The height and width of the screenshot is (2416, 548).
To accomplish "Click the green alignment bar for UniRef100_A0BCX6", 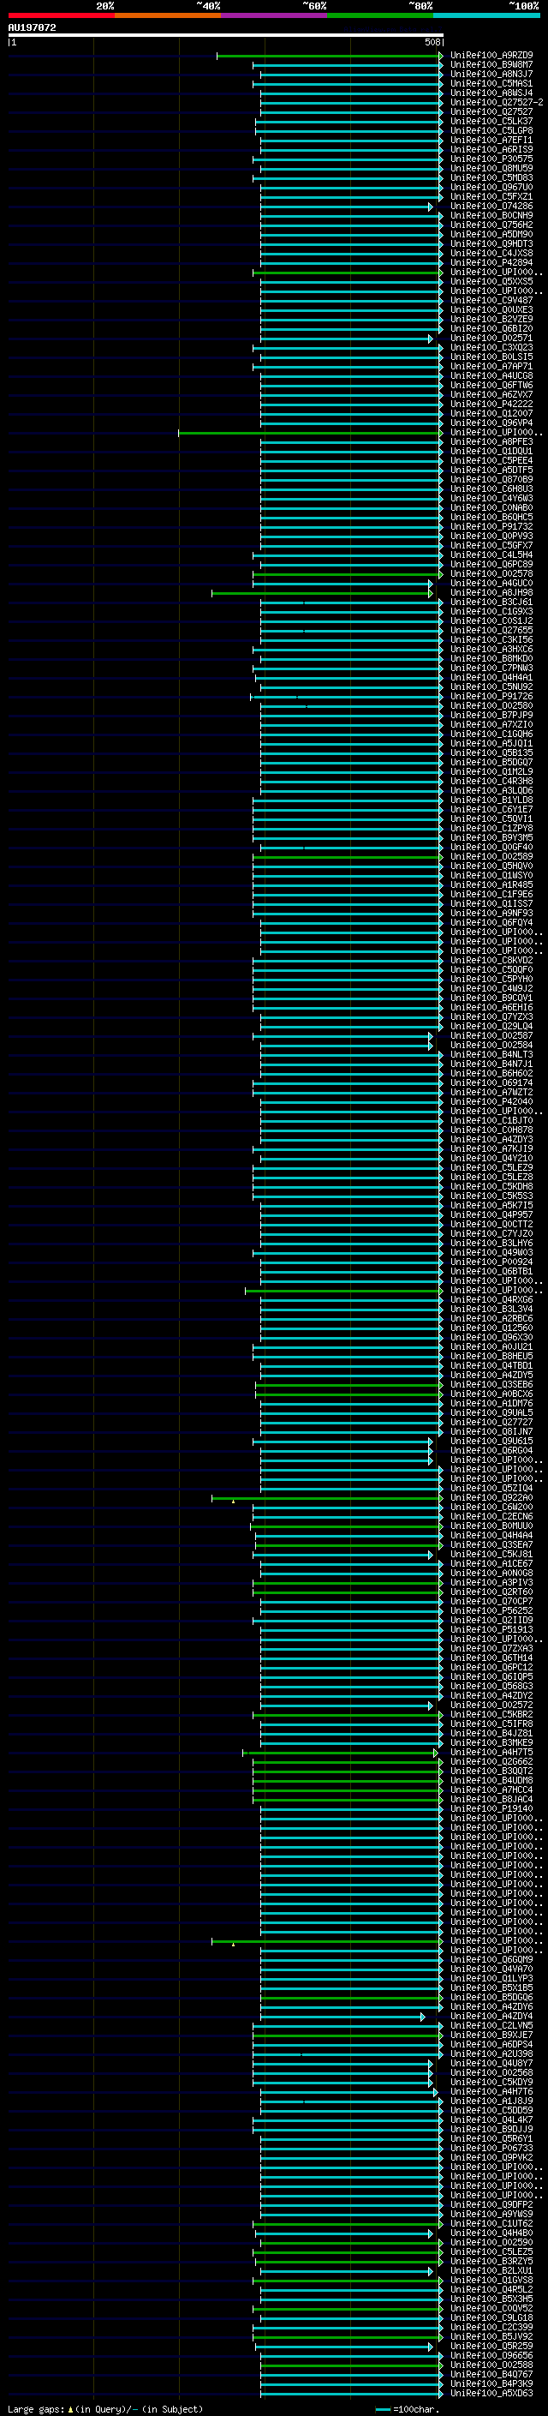I will click(348, 1394).
